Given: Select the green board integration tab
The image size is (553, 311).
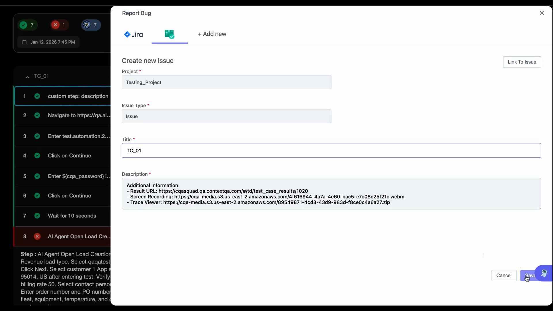Looking at the screenshot, I should point(169,34).
